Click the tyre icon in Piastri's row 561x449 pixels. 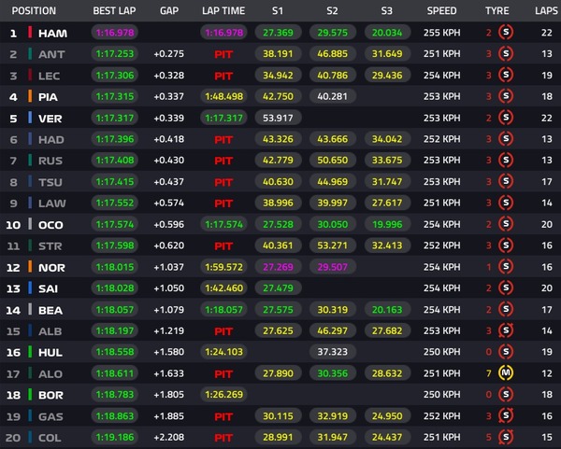506,96
